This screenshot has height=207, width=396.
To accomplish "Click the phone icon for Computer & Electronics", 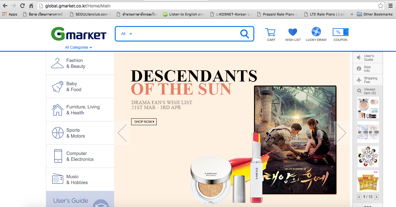I will pyautogui.click(x=58, y=156).
